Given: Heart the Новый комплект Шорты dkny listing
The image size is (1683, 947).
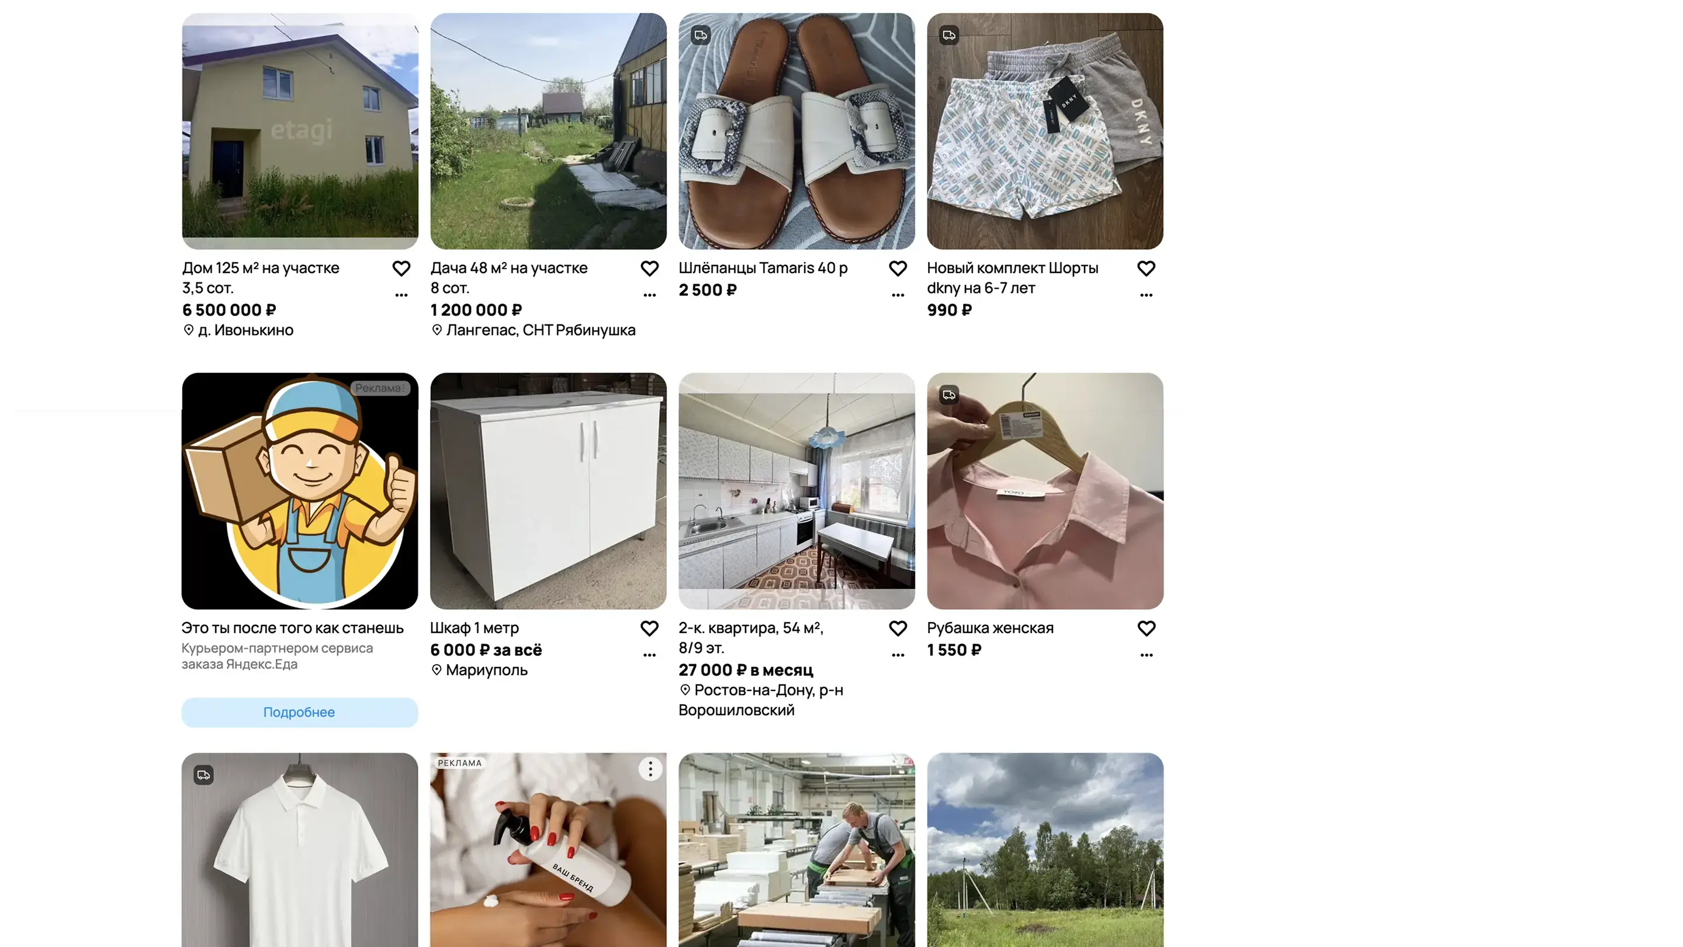Looking at the screenshot, I should pyautogui.click(x=1146, y=269).
